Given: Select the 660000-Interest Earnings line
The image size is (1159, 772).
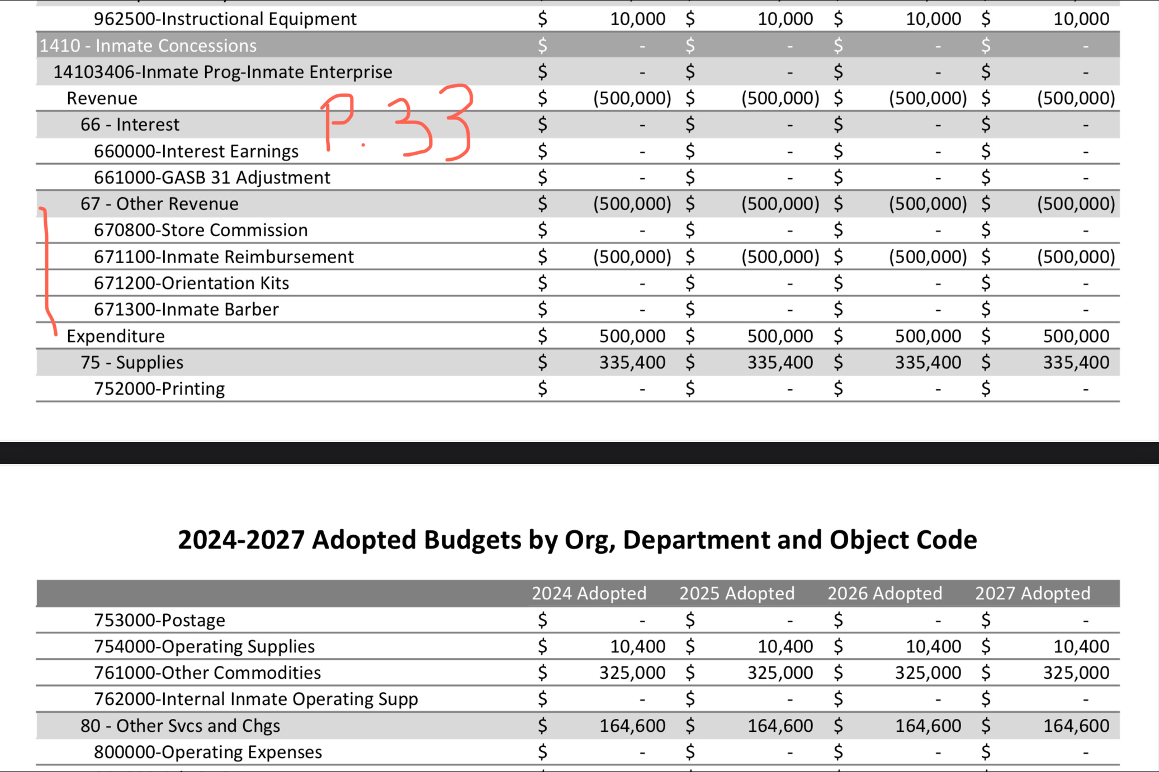Looking at the screenshot, I should point(196,151).
